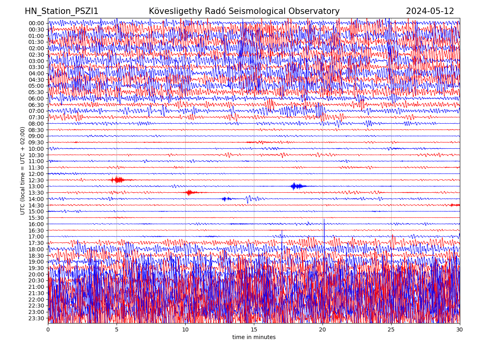Click the x-axis tick label 0
The height and width of the screenshot is (359, 479).
click(x=48, y=329)
